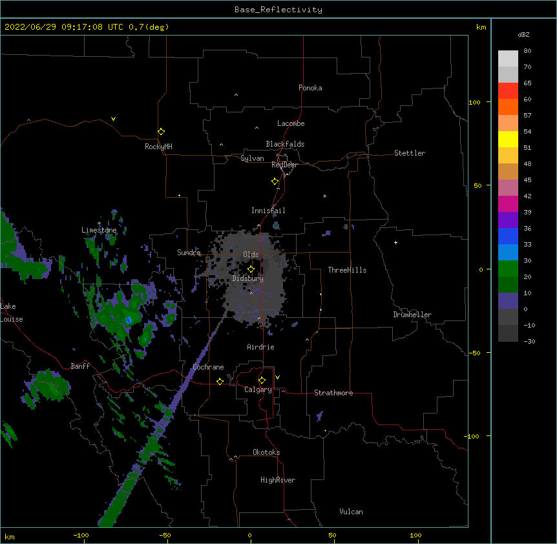Screen dimensions: 557x544
Task: Click the yellow diamond marker above RockyMH
Action: 162,131
